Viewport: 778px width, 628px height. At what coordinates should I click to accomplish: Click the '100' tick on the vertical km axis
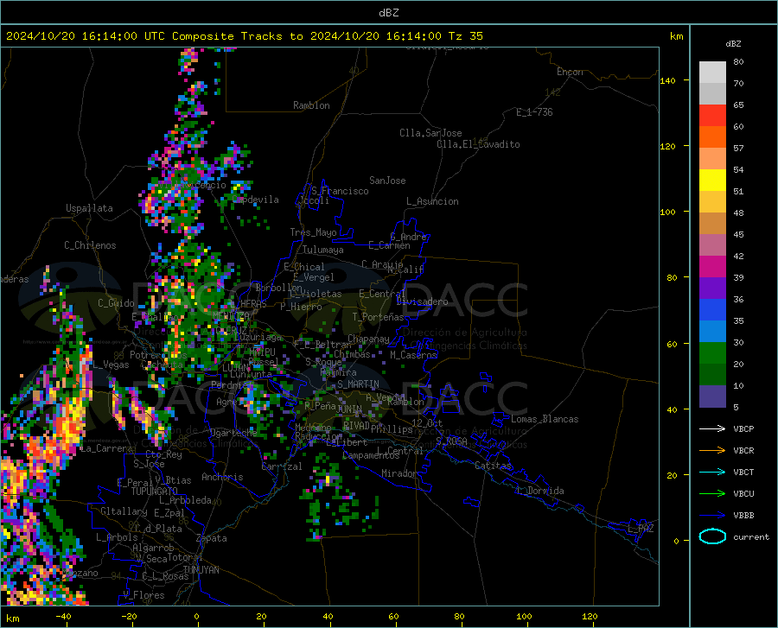(x=667, y=212)
